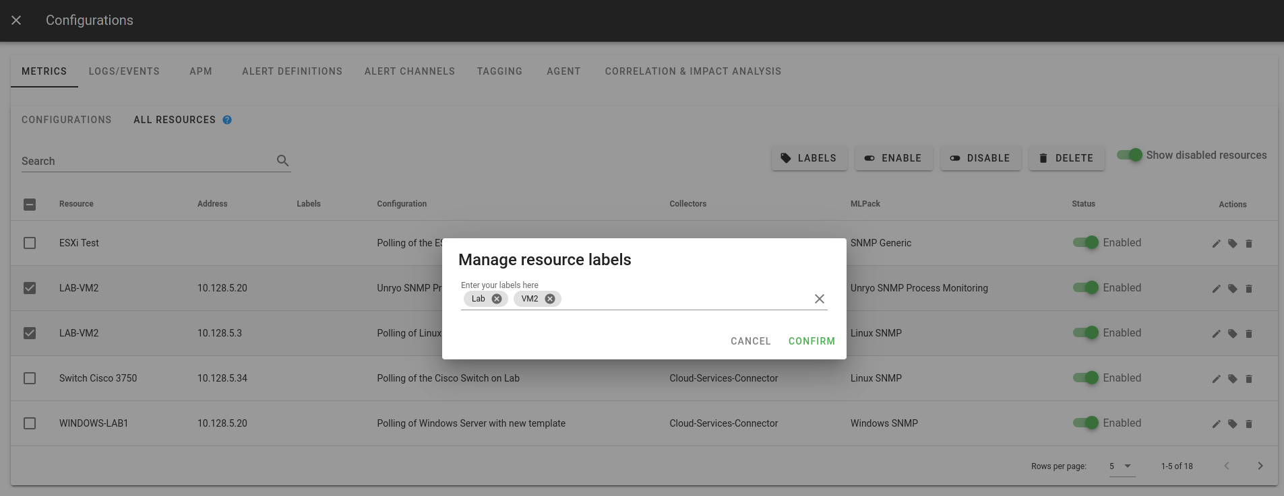Click Unryo SNMP Process Monitoring cell
1284x496 pixels.
tap(919, 288)
